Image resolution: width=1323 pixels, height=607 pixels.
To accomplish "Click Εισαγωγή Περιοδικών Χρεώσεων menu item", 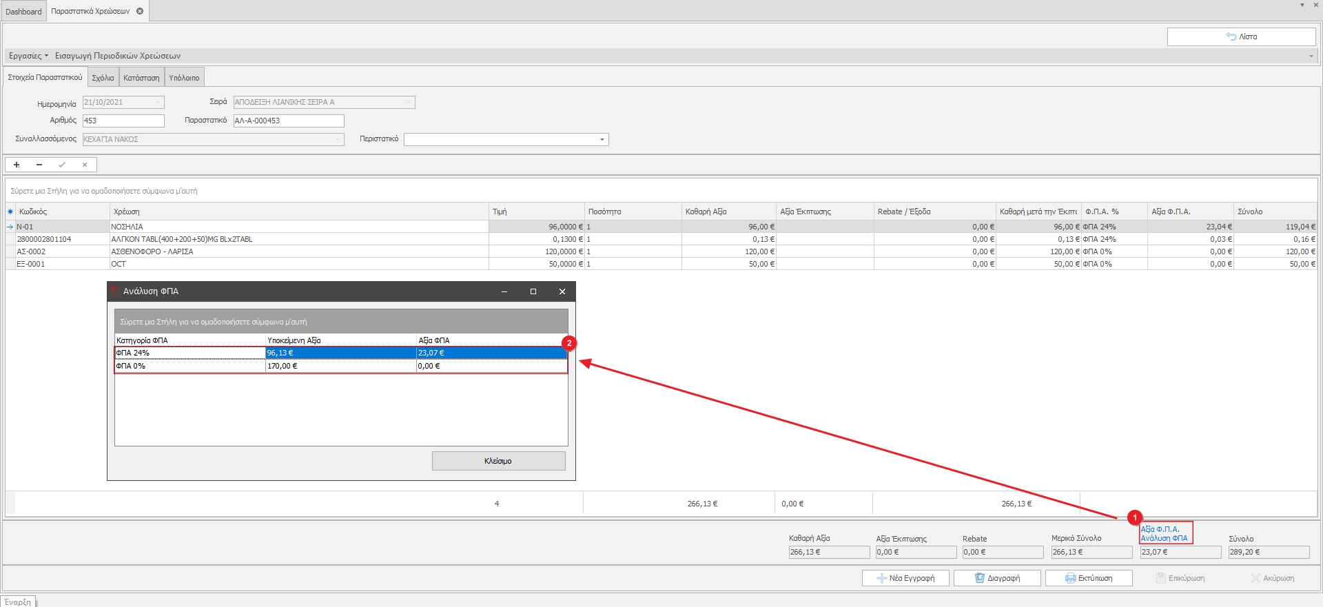I will (118, 56).
